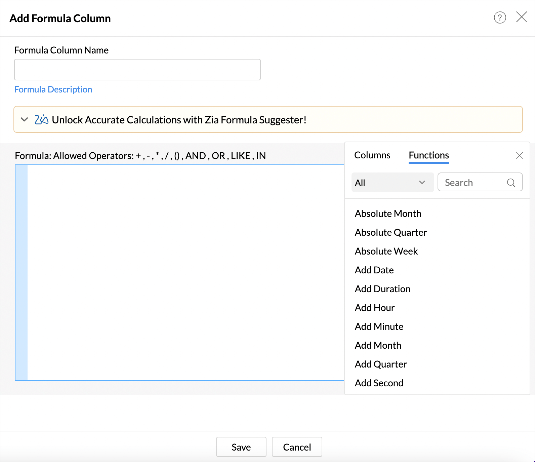Screen dimensions: 535x462
Task: Open the All functions category dropdown
Action: click(x=392, y=183)
